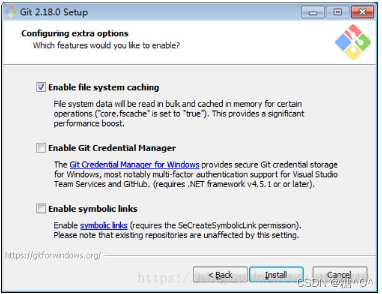
Task: Click the 'Git 2.18.0 Setup' title bar text
Action: point(54,12)
